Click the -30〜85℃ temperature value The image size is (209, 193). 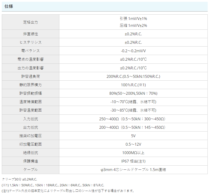[x=133, y=110]
